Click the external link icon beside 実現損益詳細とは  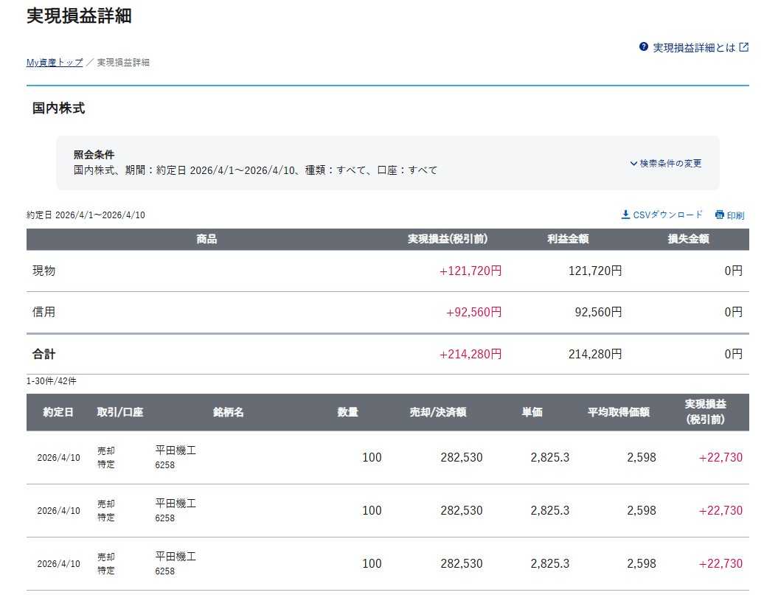(x=743, y=47)
